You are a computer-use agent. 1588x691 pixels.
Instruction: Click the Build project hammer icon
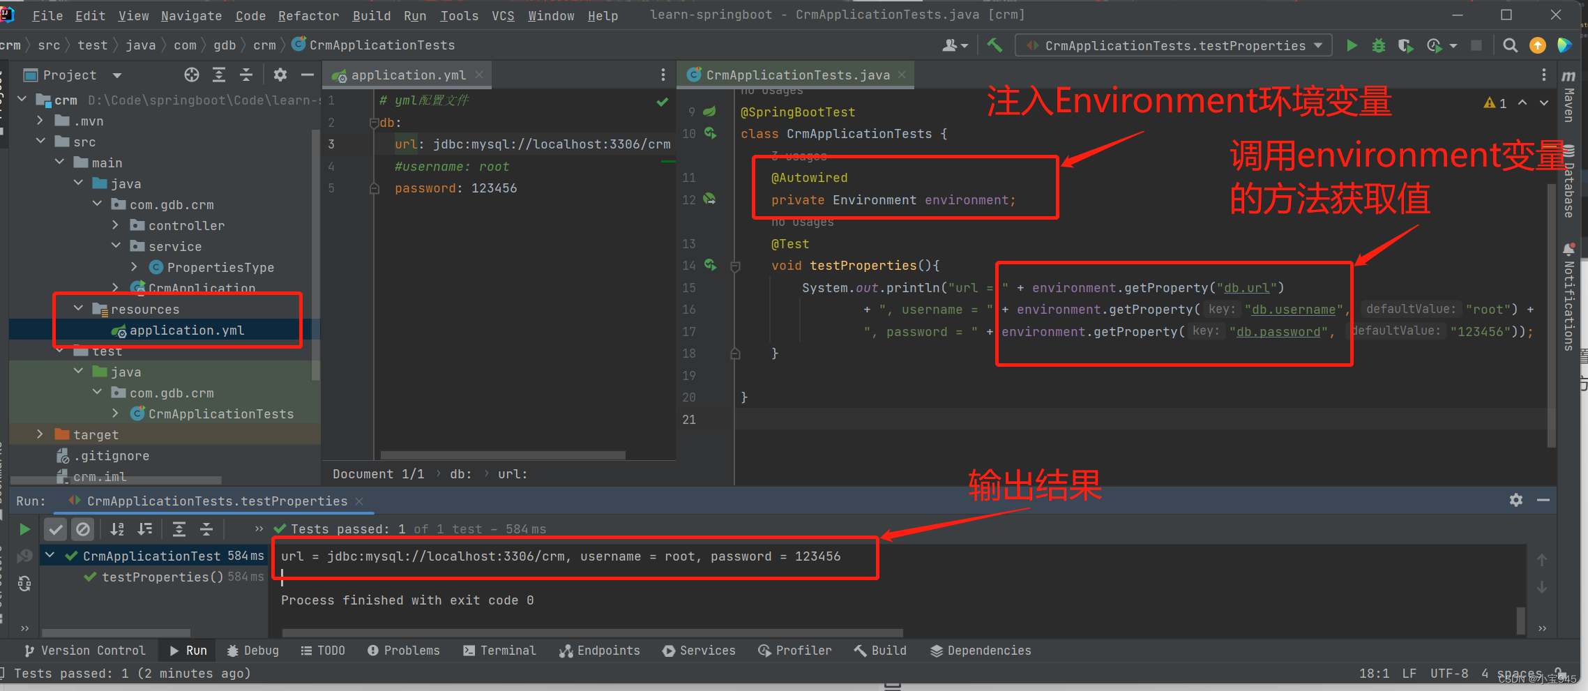[995, 45]
